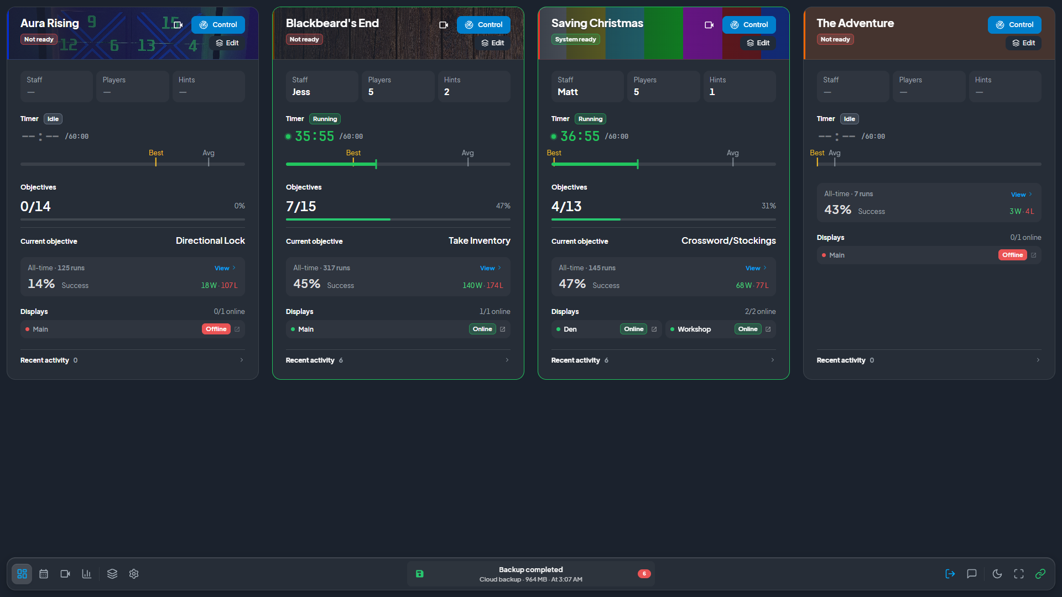Click the red notification badge showing 6
Viewport: 1062px width, 597px height.
pos(644,574)
